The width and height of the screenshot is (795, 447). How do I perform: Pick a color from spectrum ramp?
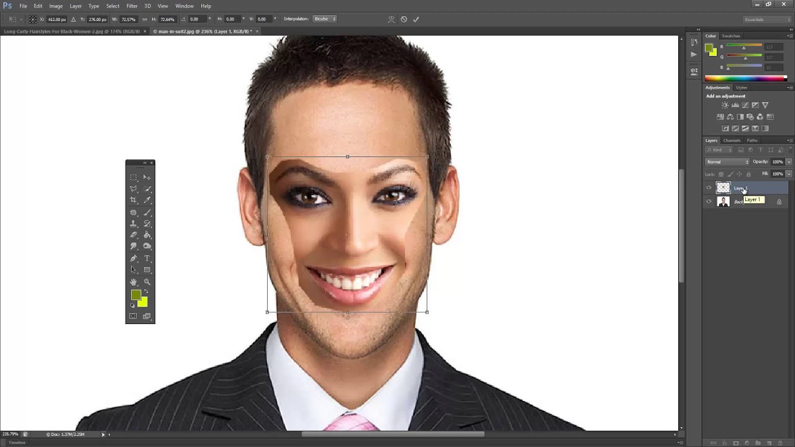[745, 78]
